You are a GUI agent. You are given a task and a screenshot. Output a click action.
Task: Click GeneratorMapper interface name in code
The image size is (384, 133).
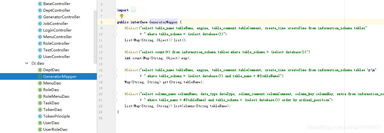click(x=163, y=22)
